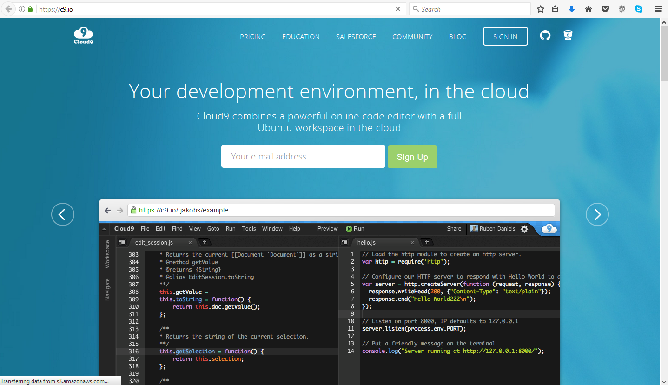Click the site identity info icon

[x=21, y=9]
